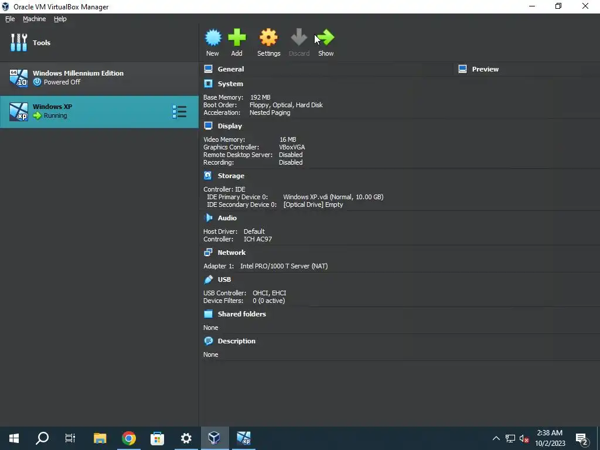Click the USB section plug icon

(x=208, y=279)
